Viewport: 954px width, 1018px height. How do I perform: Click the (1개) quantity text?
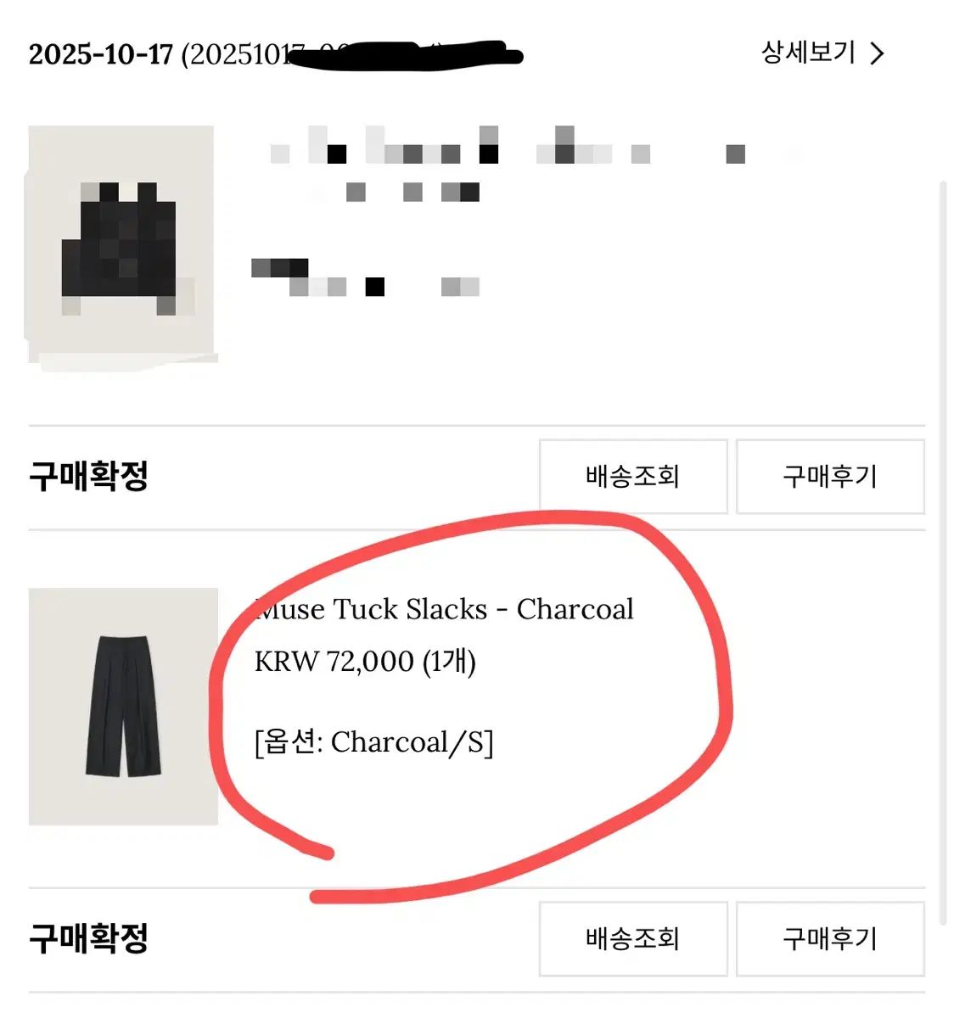pos(449,662)
